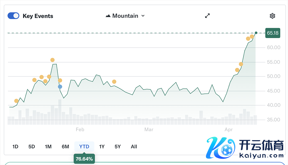Show the All time range
Image resolution: width=288 pixels, height=165 pixels.
(134, 147)
